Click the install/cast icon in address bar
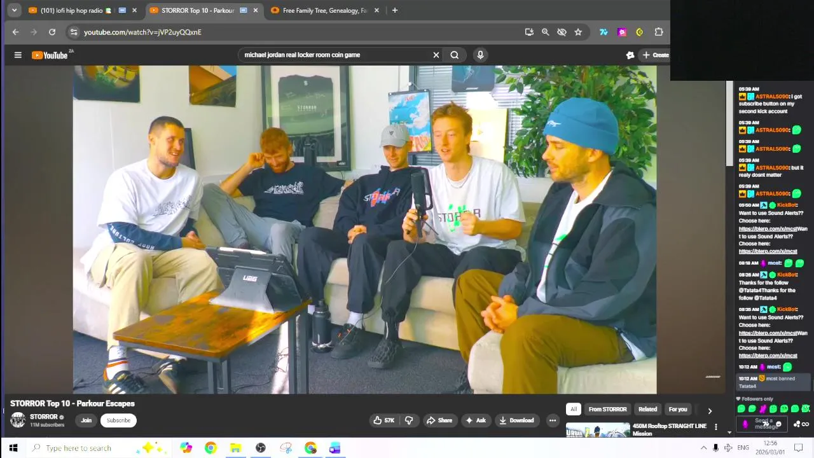 pos(529,32)
